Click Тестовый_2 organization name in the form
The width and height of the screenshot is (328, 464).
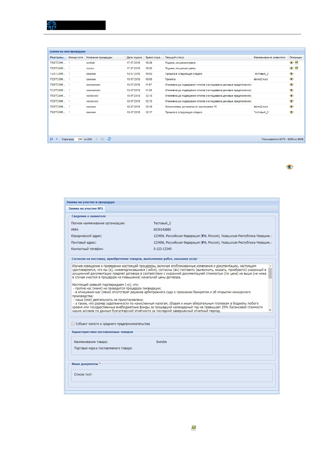[162, 223]
